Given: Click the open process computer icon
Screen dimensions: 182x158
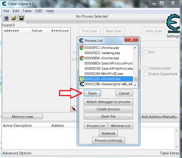Looking at the screenshot, I should (6, 18).
